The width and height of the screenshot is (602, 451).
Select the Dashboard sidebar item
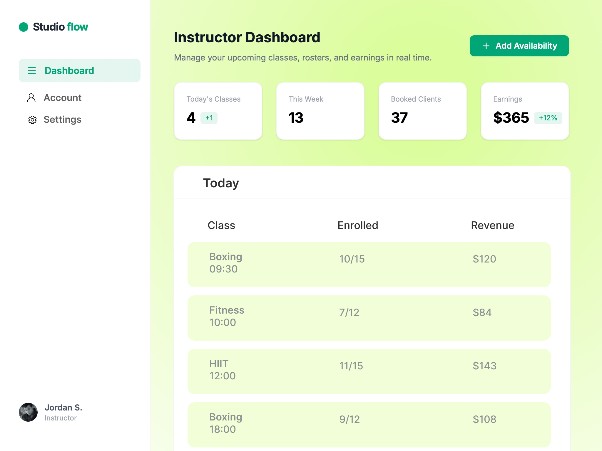(x=79, y=70)
